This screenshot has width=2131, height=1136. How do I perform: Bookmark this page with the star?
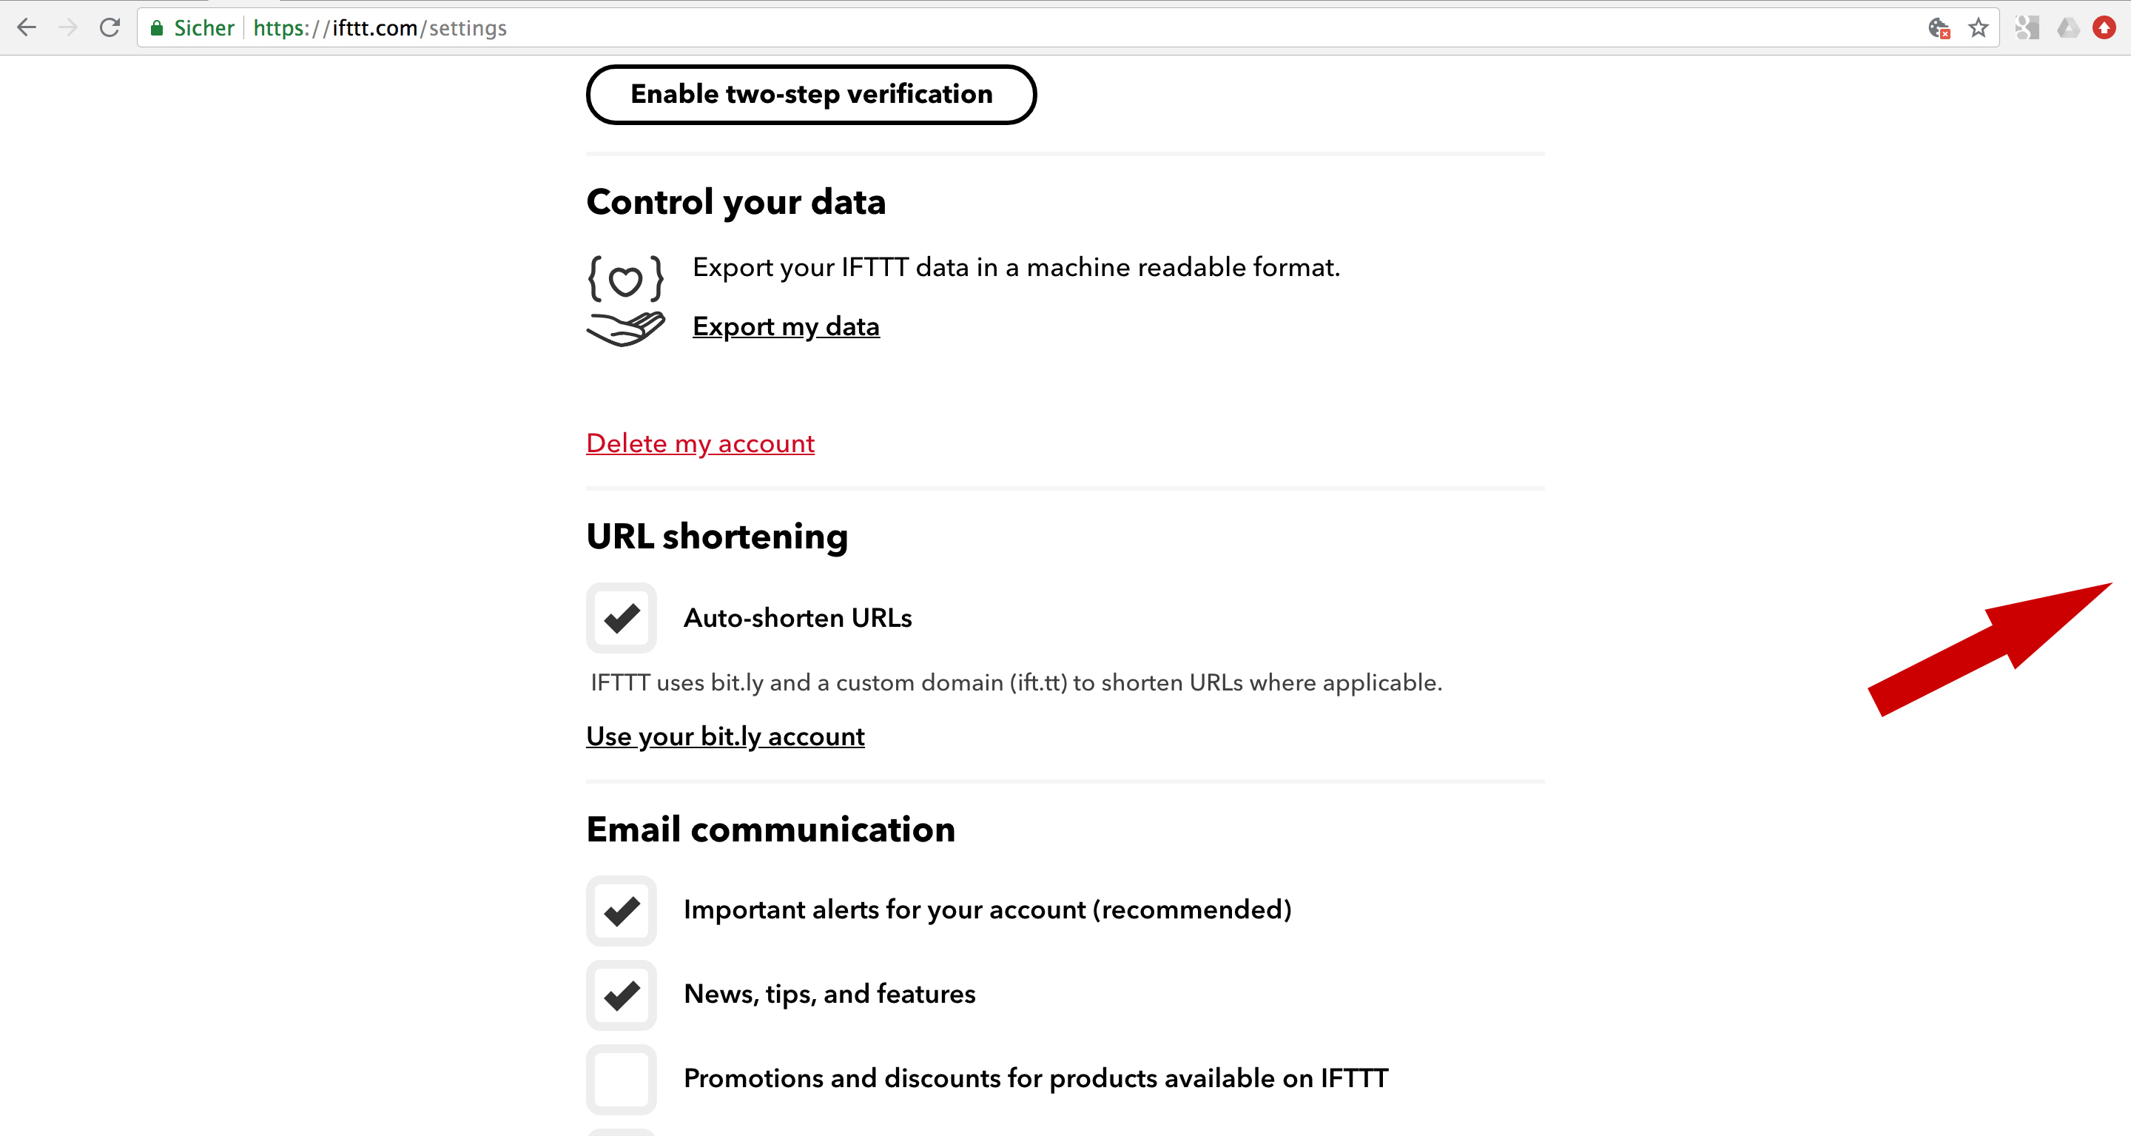[x=1979, y=28]
